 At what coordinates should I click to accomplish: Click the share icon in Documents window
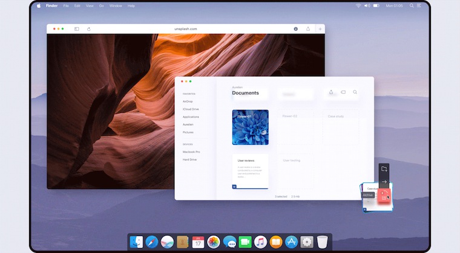[x=331, y=92]
